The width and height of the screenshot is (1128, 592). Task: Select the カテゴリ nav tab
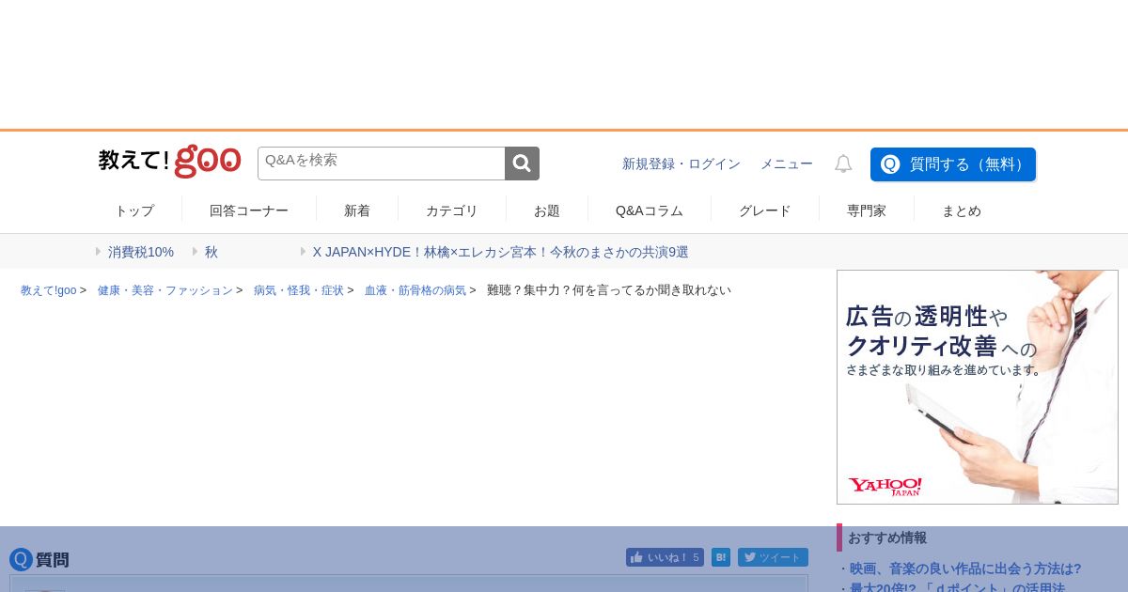[452, 210]
